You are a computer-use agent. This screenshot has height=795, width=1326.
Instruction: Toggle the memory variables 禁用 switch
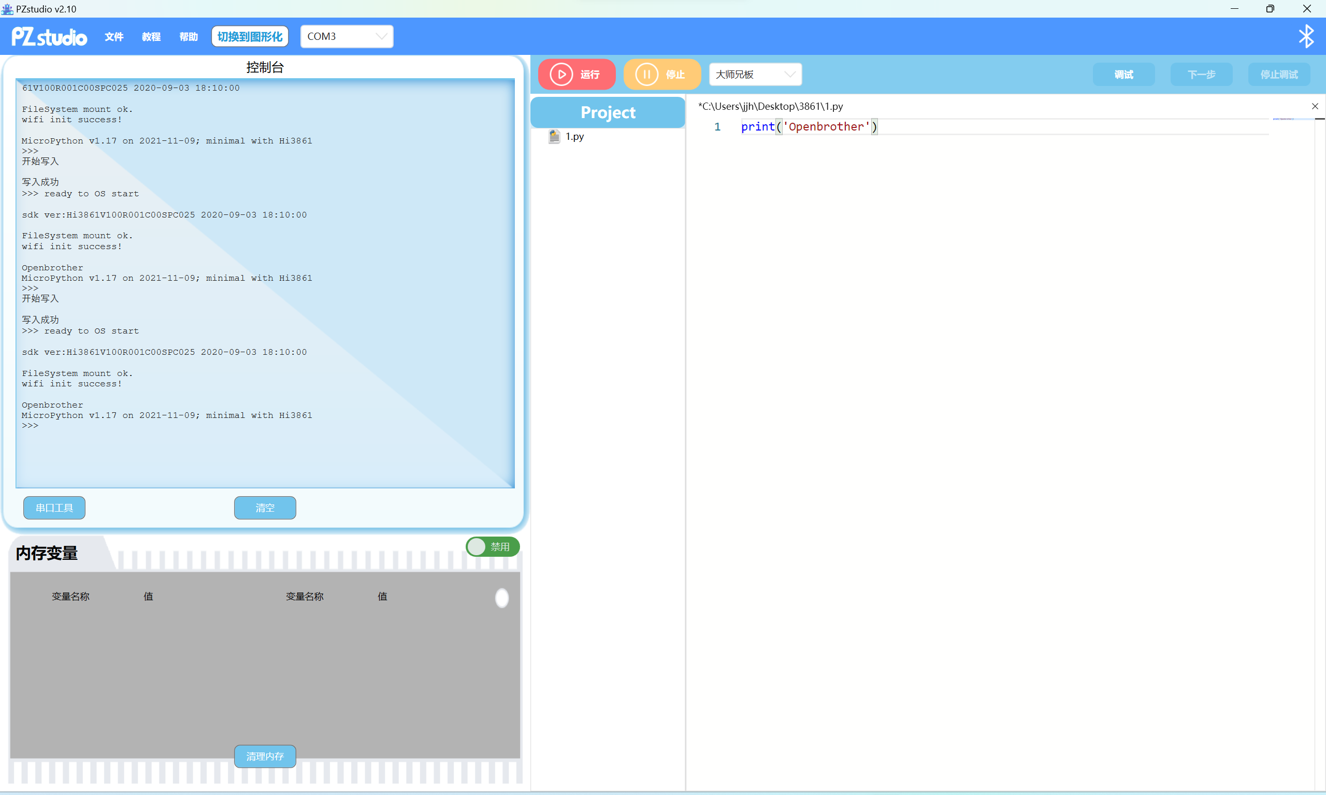(492, 546)
